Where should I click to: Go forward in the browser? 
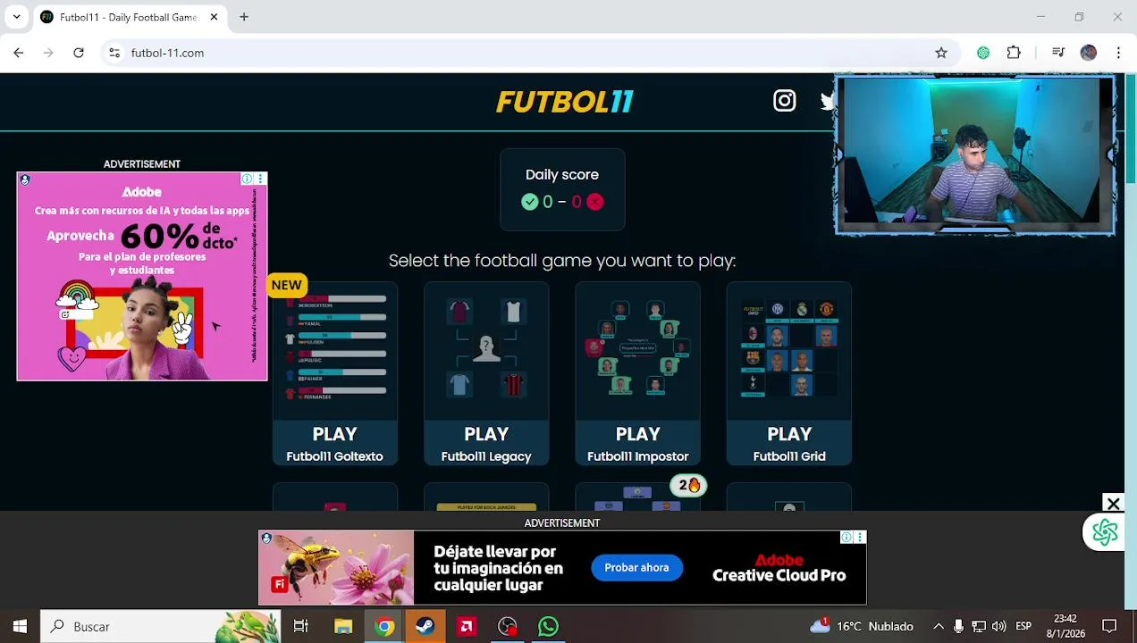[x=48, y=53]
